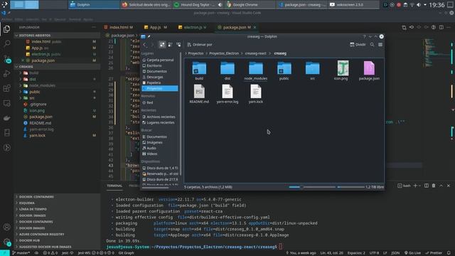Image resolution: width=455 pixels, height=256 pixels.
Task: Switch to Dolphin in taskbar
Action: [x=94, y=5]
